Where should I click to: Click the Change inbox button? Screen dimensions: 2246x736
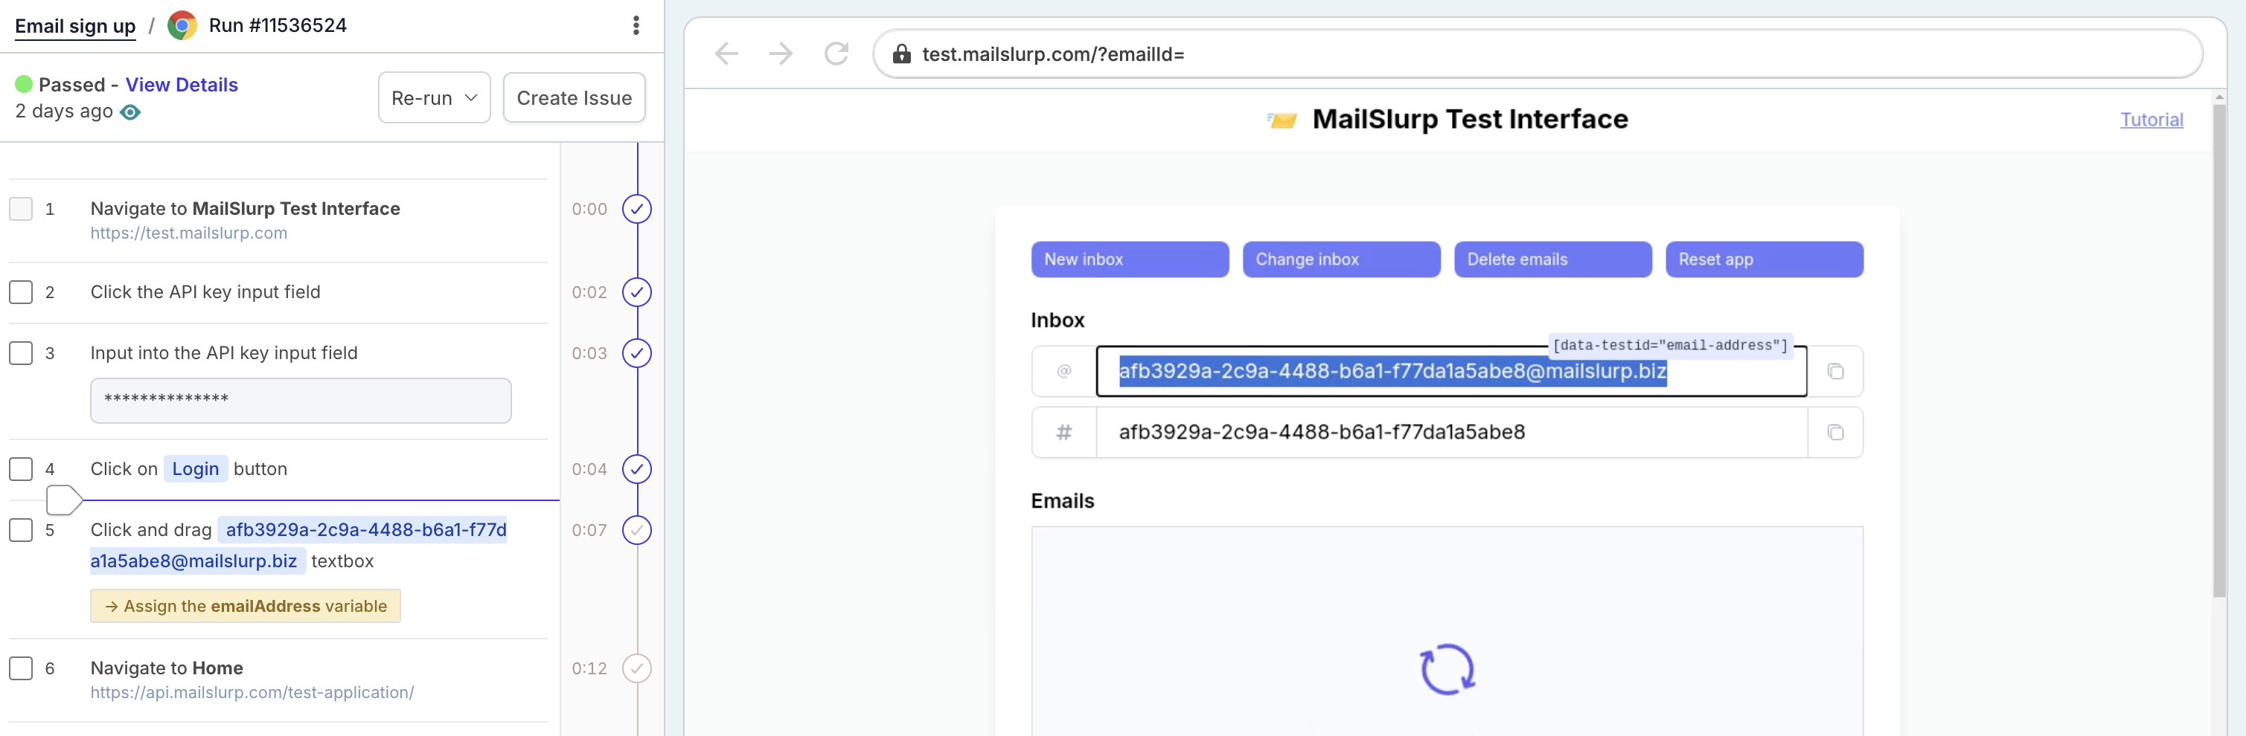coord(1341,259)
